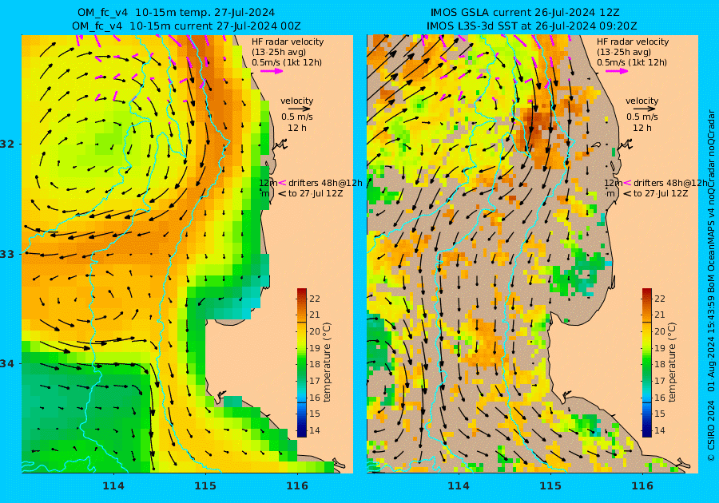Click '12 h' text in right panel

coord(642,128)
